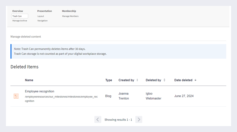
Task: Click the Name column header
Action: point(29,80)
